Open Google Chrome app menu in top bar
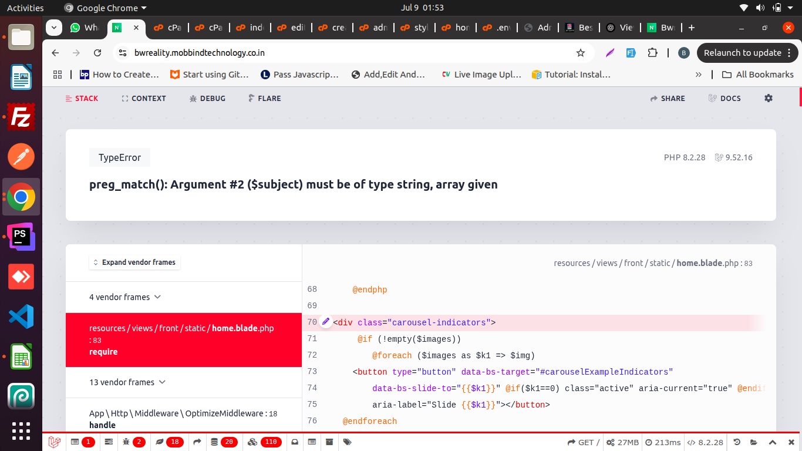Image resolution: width=802 pixels, height=451 pixels. tap(105, 8)
